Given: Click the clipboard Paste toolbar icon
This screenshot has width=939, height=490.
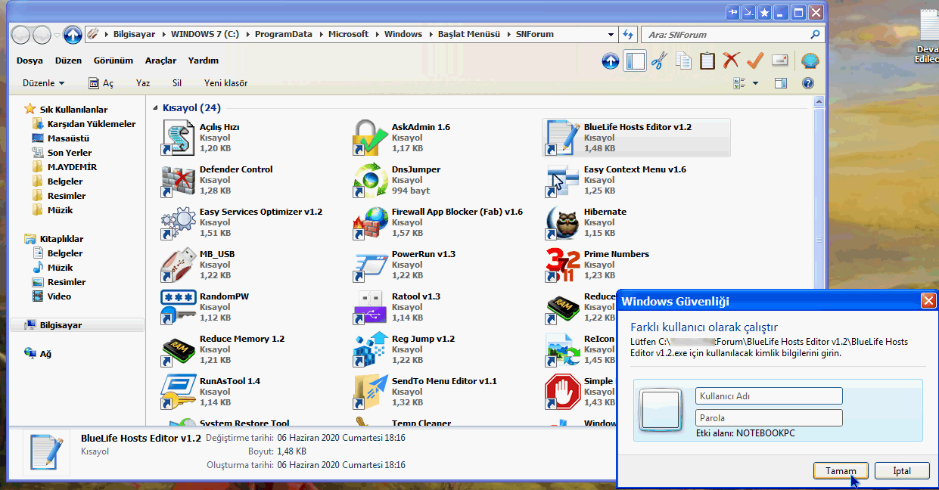Looking at the screenshot, I should click(x=707, y=61).
